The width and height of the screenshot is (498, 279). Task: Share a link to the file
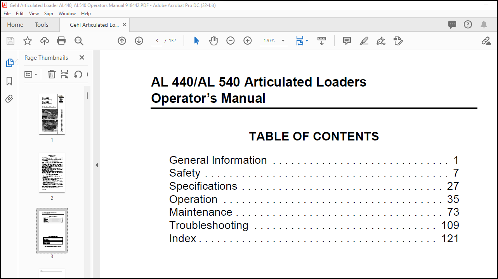(x=486, y=41)
